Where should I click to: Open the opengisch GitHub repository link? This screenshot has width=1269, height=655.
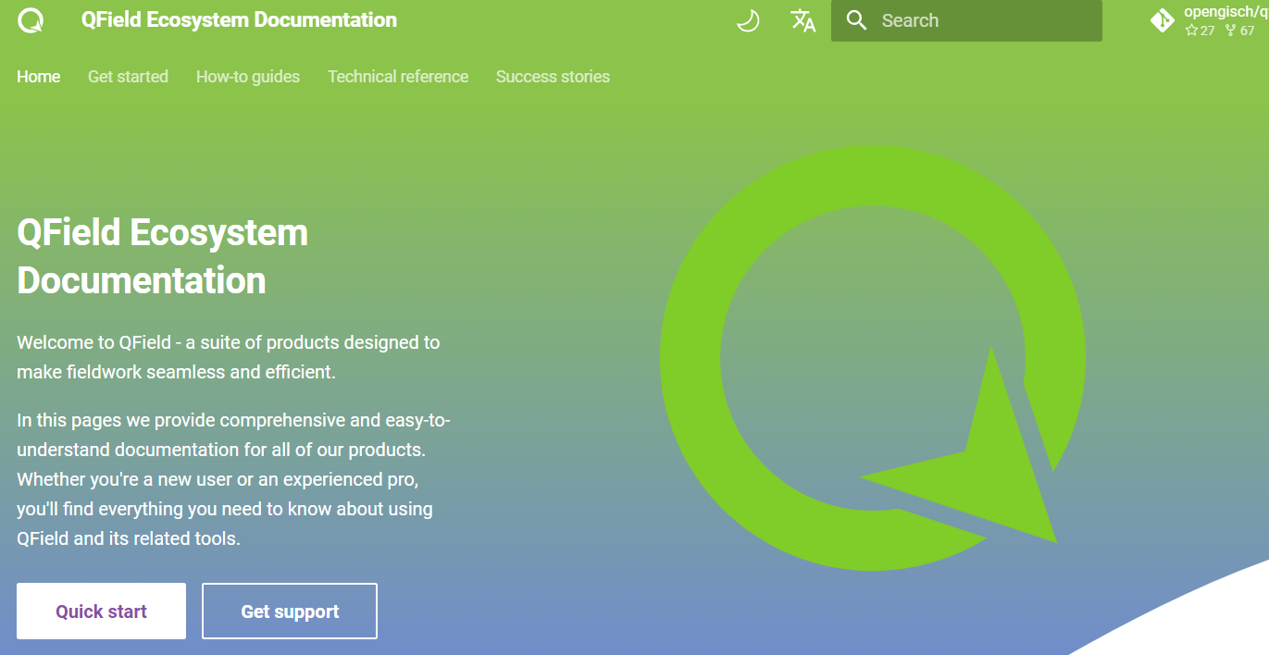1209,20
